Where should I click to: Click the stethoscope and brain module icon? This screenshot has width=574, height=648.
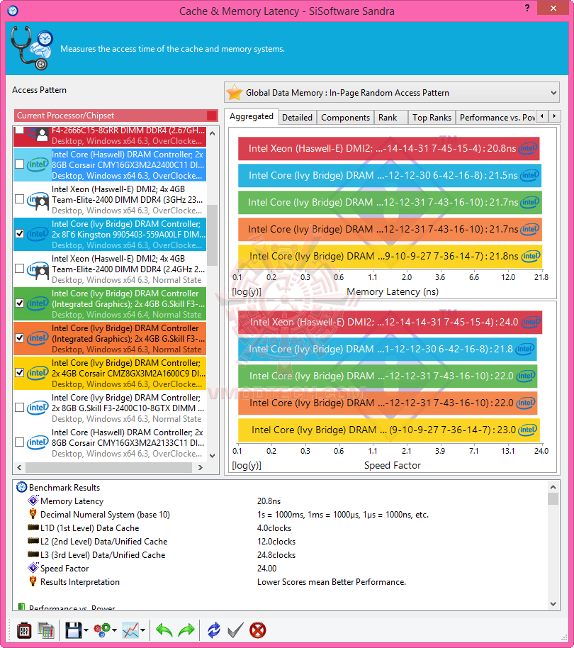(x=32, y=48)
